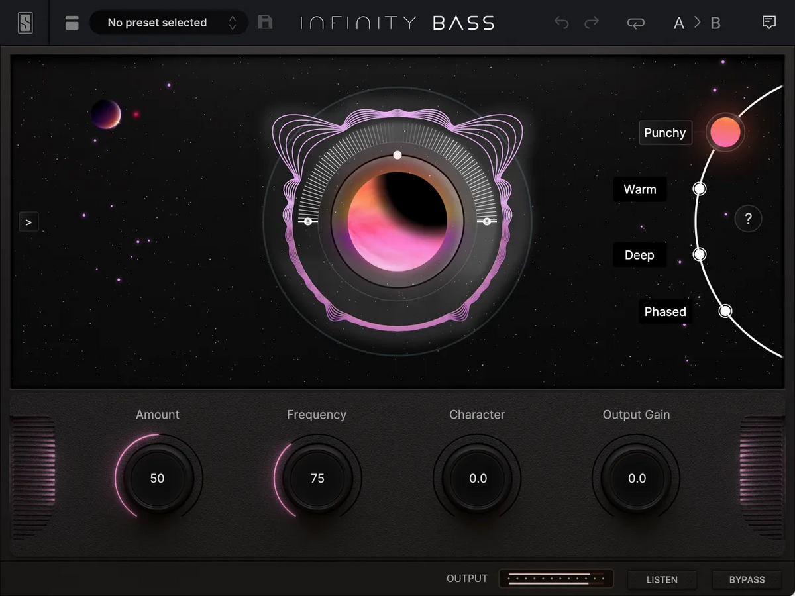Screen dimensions: 795x596
Task: Open the preset browser menu icon
Action: point(71,22)
